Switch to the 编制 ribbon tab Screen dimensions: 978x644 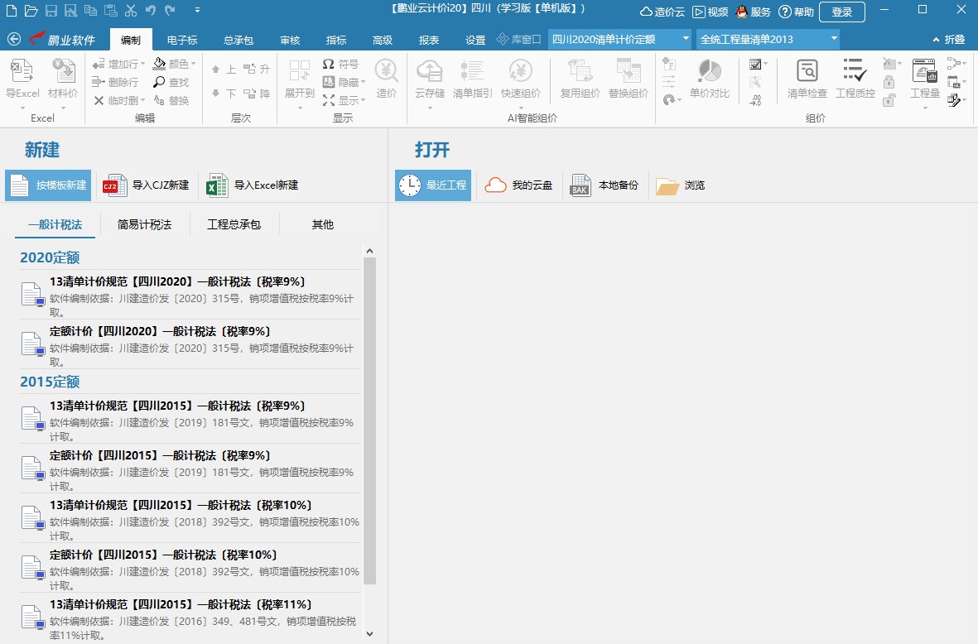click(130, 40)
